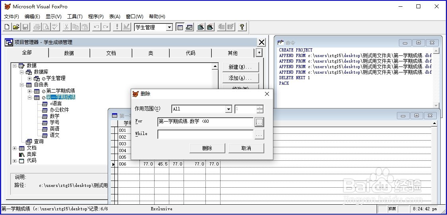Click the Print toolbar icon

(x=37, y=27)
